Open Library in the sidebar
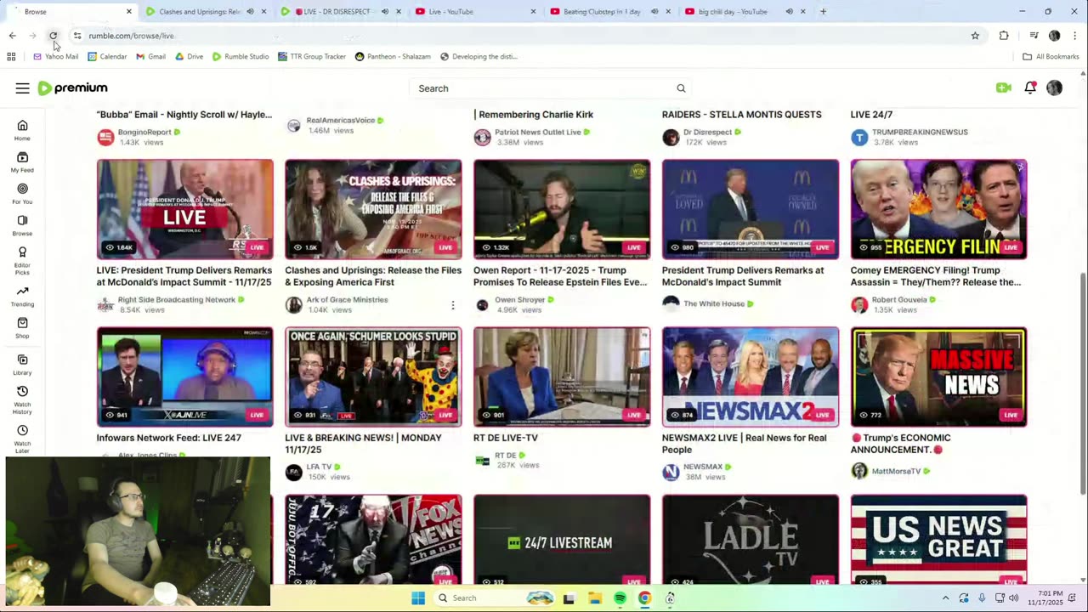 pos(22,365)
